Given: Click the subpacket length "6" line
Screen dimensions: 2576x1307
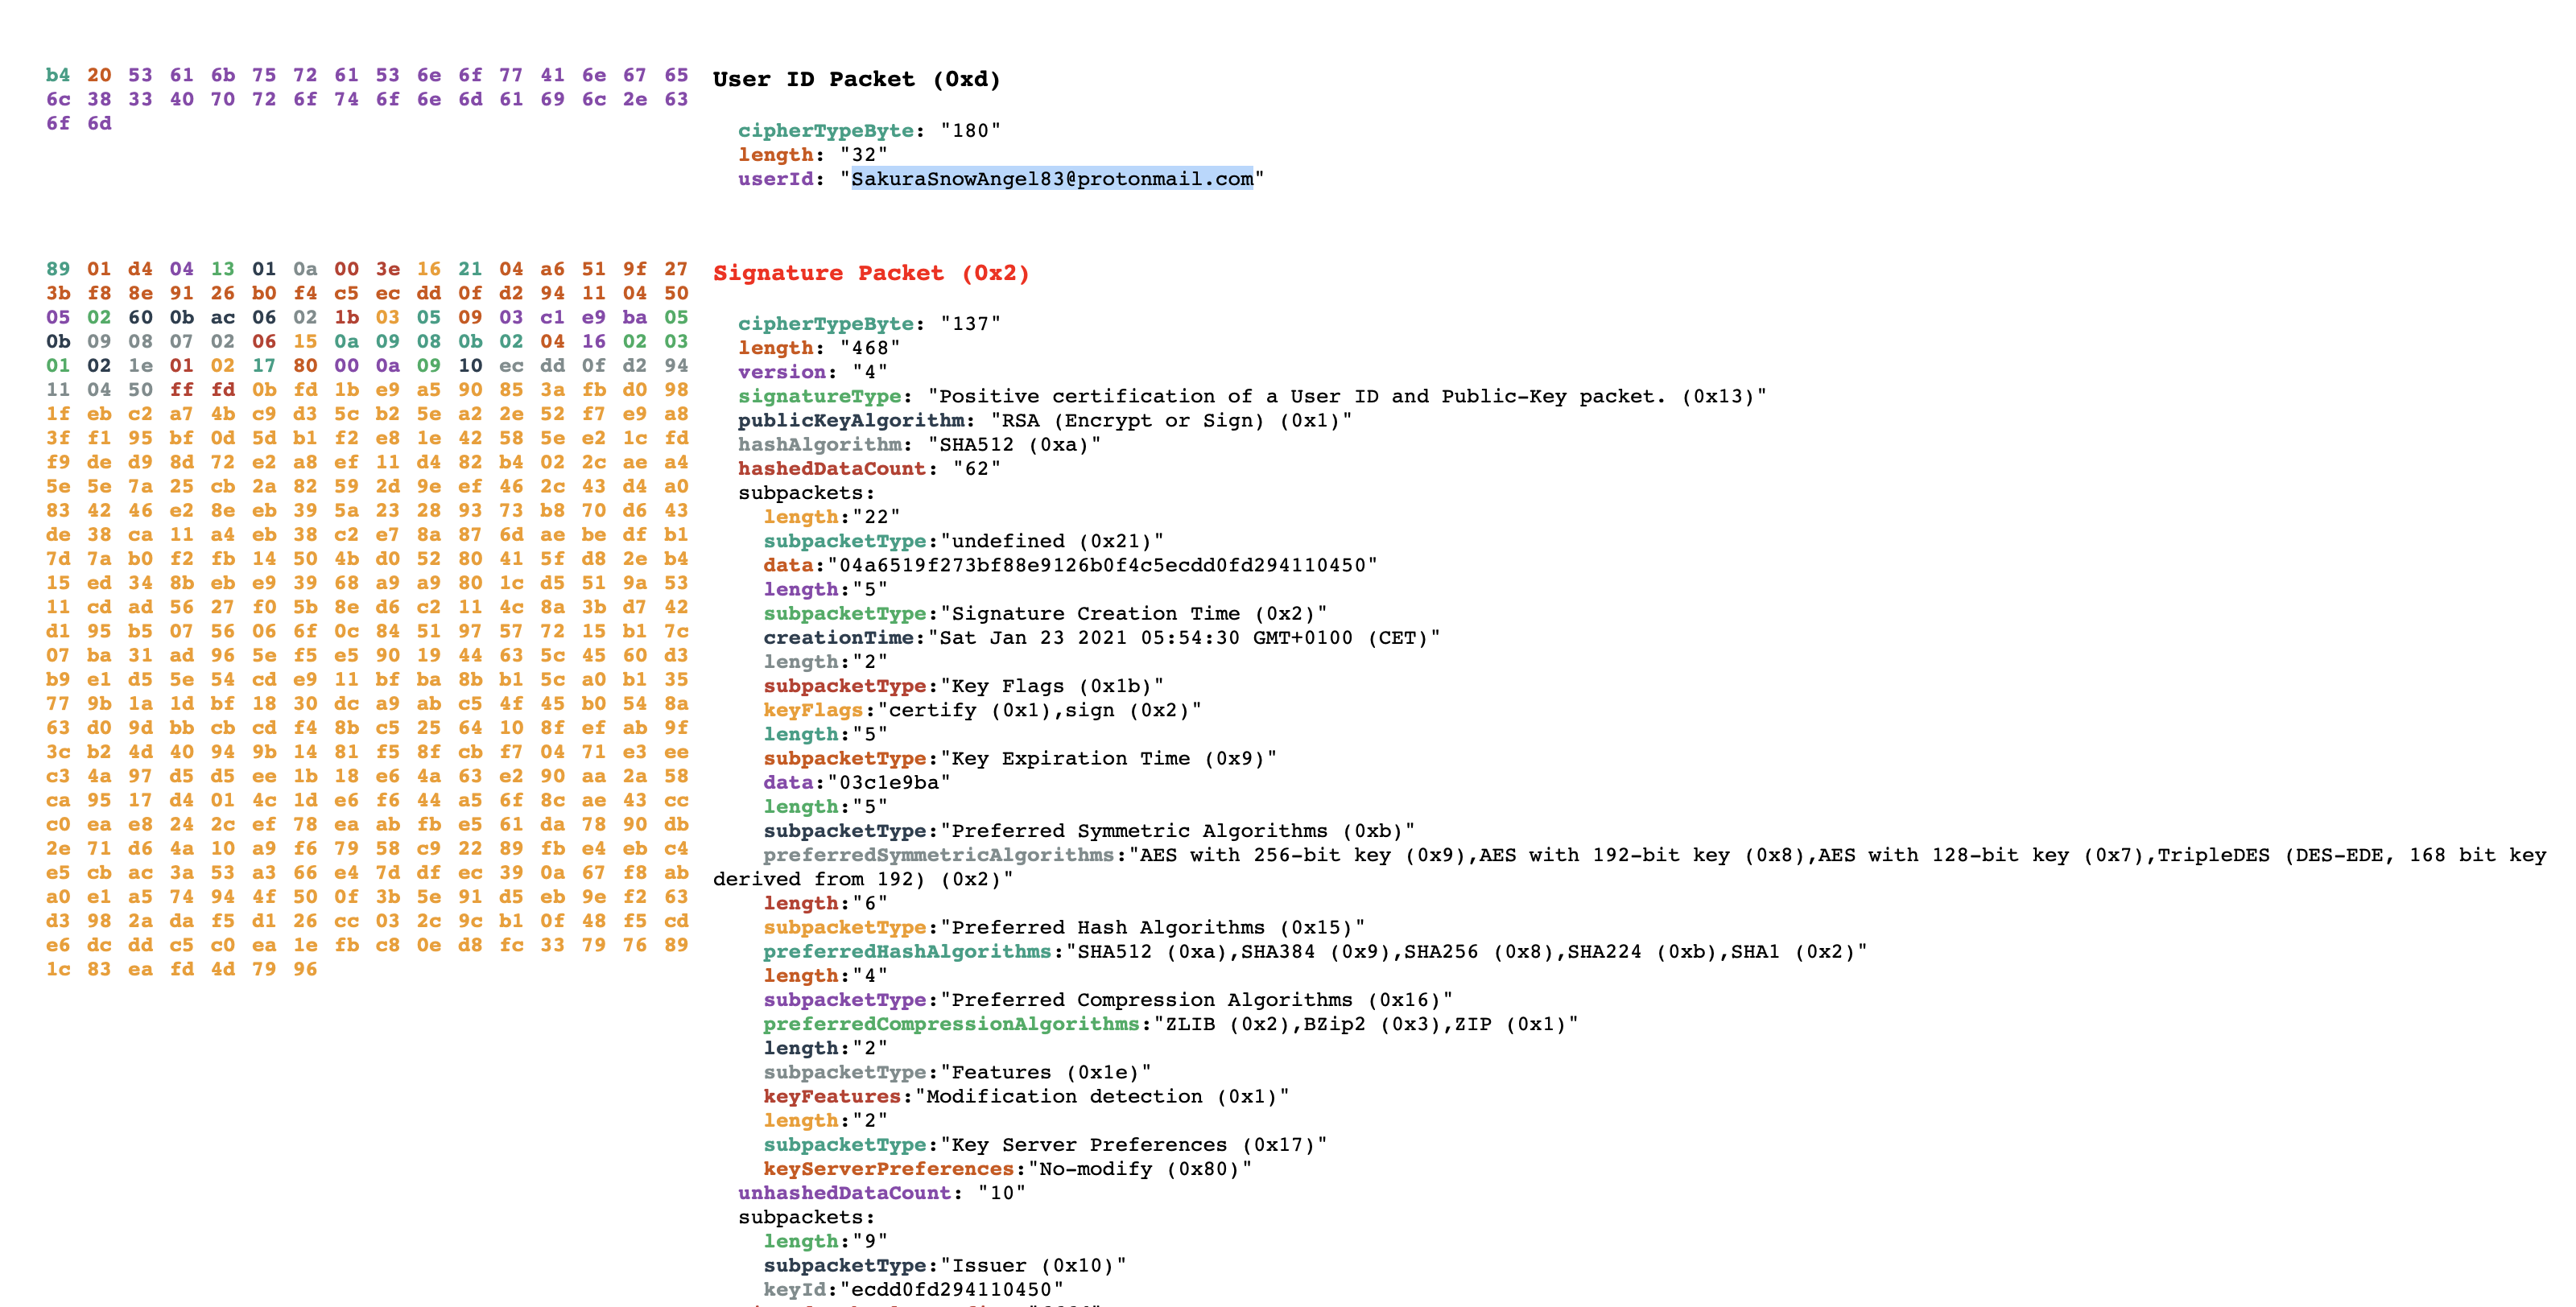Looking at the screenshot, I should point(825,903).
